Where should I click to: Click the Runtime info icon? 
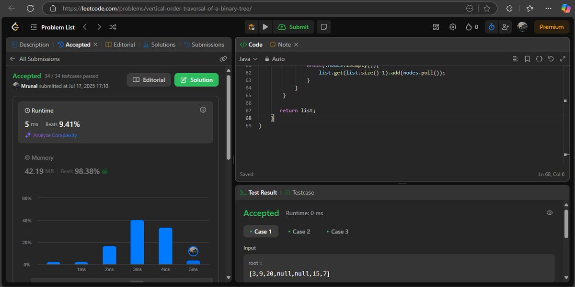tap(203, 110)
